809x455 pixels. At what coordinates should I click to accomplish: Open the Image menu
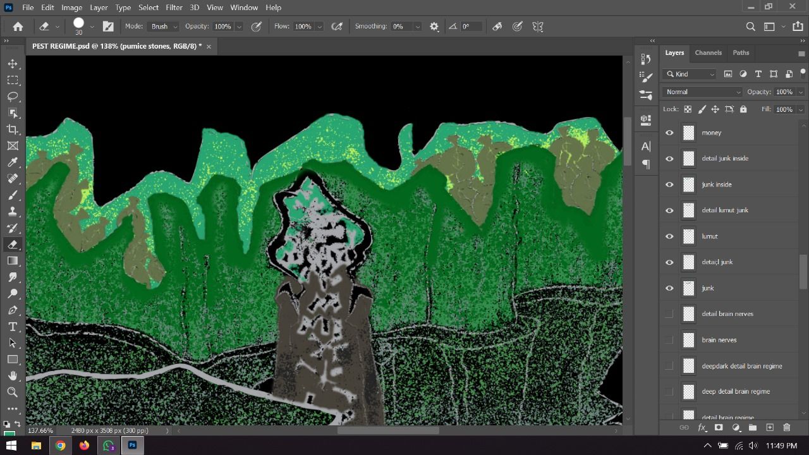71,7
